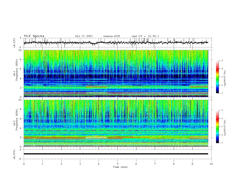Click the "VLF Spectra" title text
238x184 pixels.
(x=34, y=36)
